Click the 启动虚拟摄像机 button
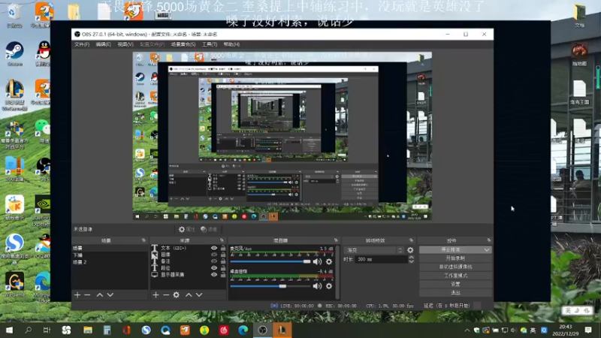 click(x=455, y=267)
